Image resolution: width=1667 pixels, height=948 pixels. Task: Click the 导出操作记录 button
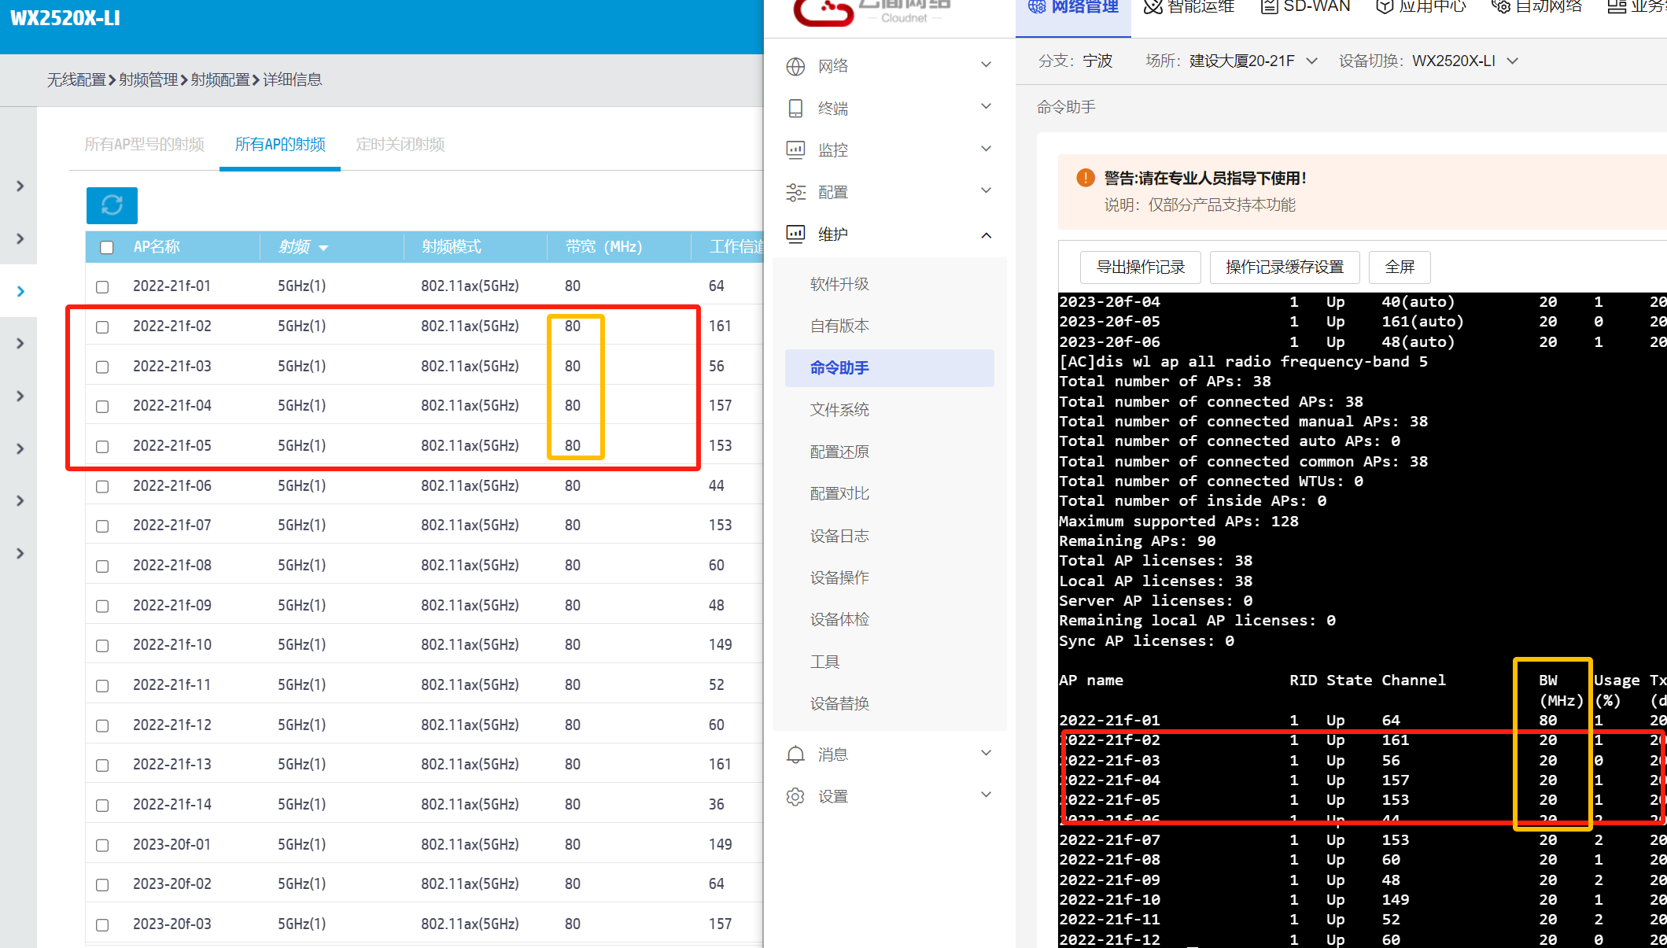(x=1140, y=267)
